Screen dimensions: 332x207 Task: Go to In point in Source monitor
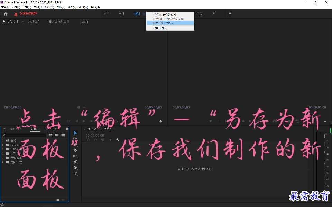click(x=69, y=121)
